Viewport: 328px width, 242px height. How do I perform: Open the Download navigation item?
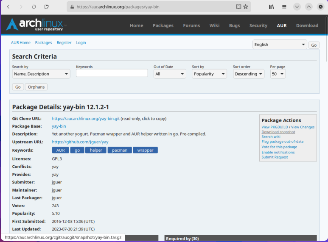[x=307, y=25]
